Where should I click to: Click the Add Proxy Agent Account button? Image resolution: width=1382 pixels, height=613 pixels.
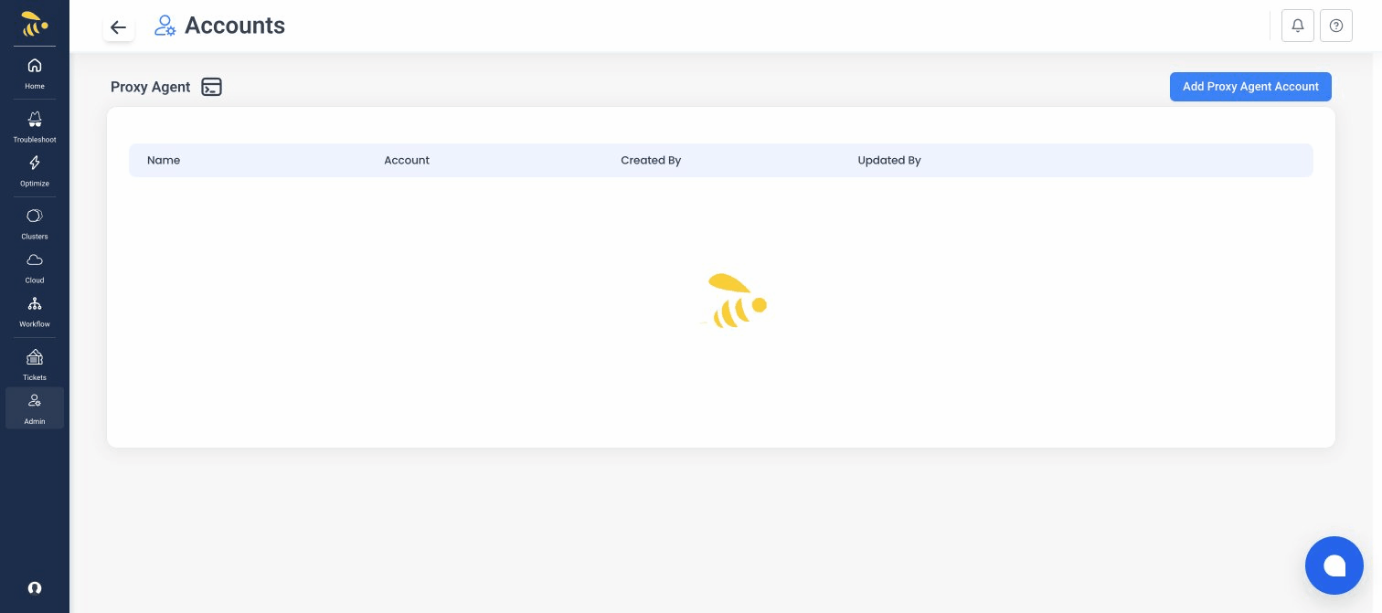(1250, 87)
